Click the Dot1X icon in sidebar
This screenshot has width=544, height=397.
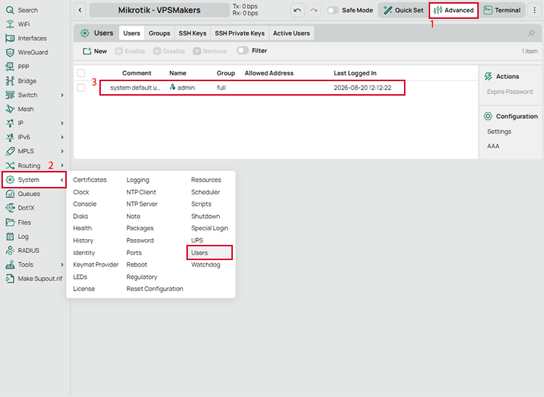[x=10, y=208]
